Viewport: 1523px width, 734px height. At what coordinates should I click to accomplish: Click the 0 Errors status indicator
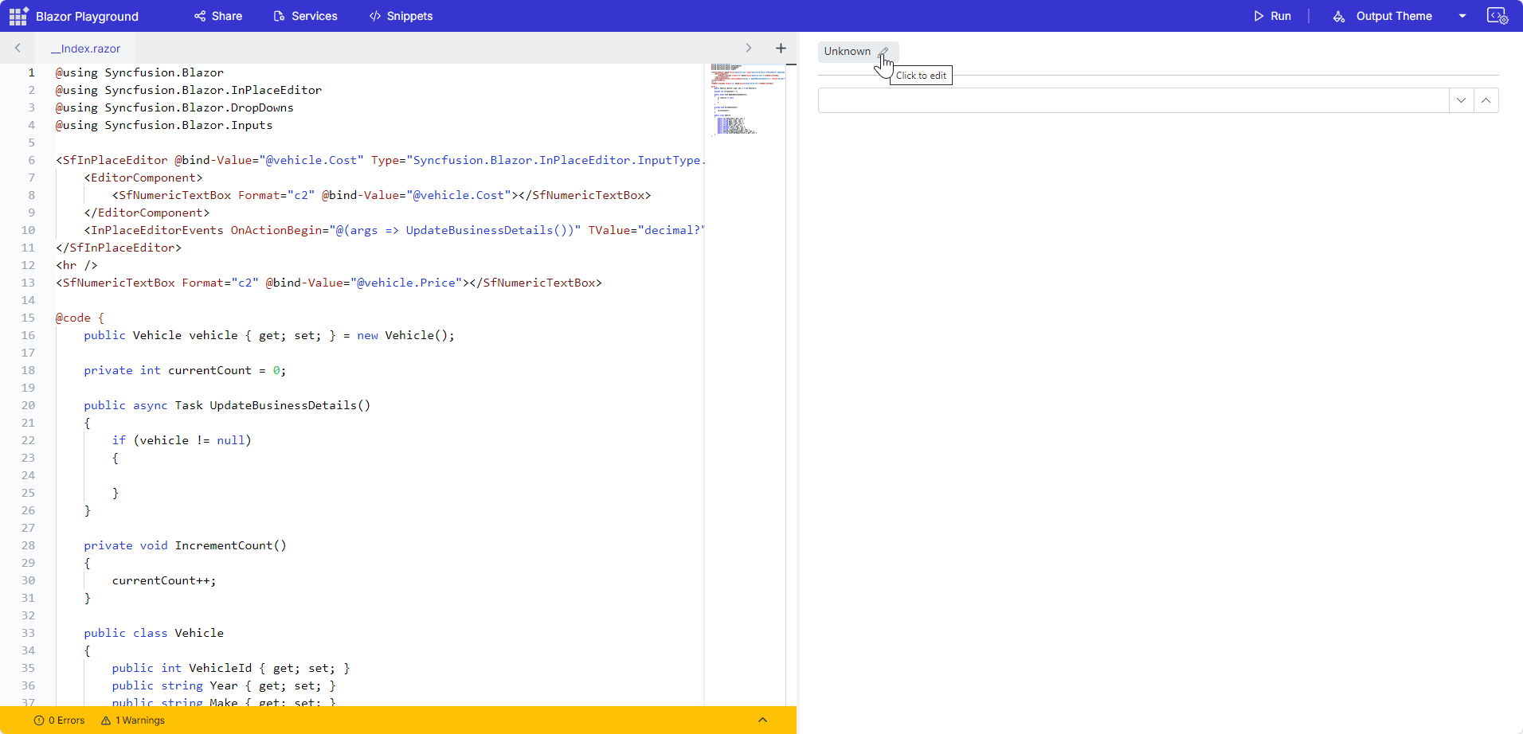[60, 720]
